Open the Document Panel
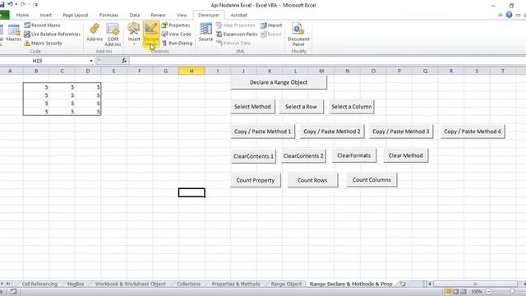 [298, 35]
